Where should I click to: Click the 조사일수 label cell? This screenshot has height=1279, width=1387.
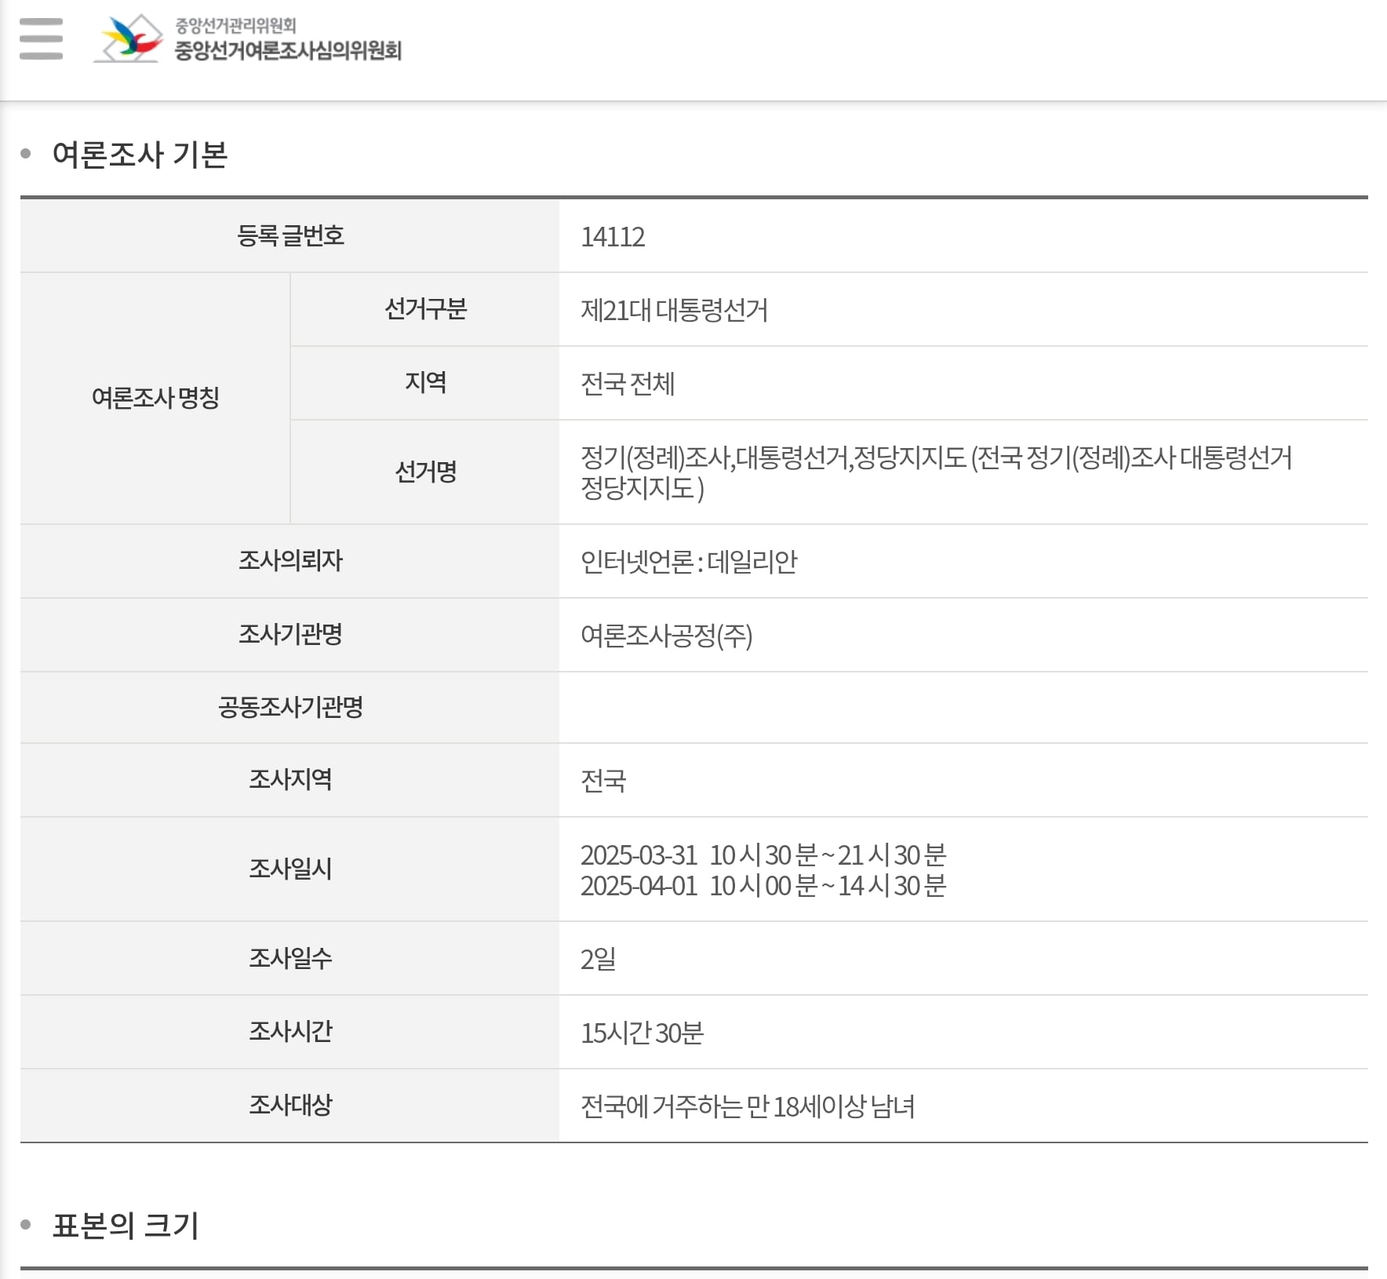[290, 959]
